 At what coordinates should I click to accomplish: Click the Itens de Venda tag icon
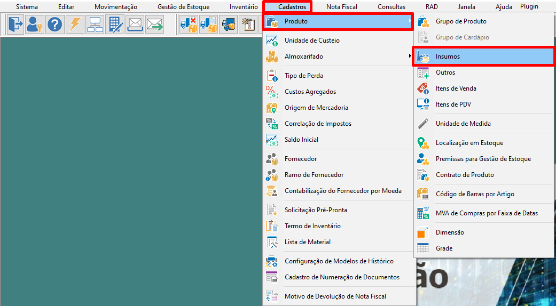click(x=423, y=88)
